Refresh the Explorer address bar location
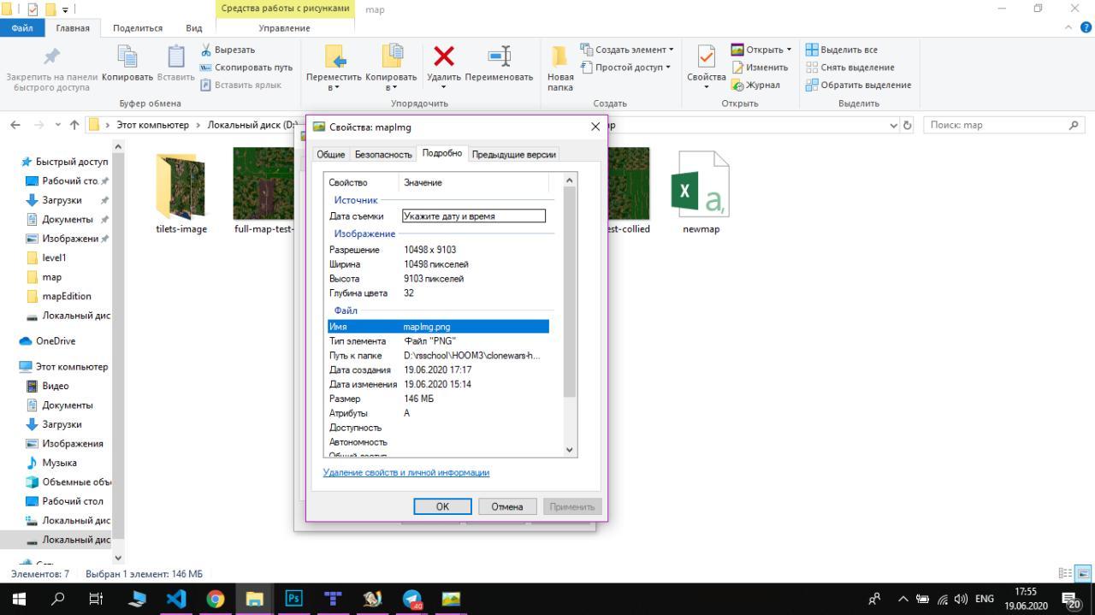Screen dimensions: 1095x615 coord(908,125)
